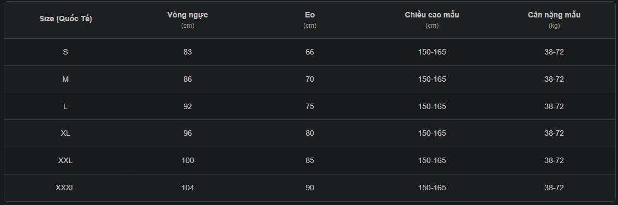
Task: Click the Eo (cm) column header
Action: pyautogui.click(x=310, y=20)
